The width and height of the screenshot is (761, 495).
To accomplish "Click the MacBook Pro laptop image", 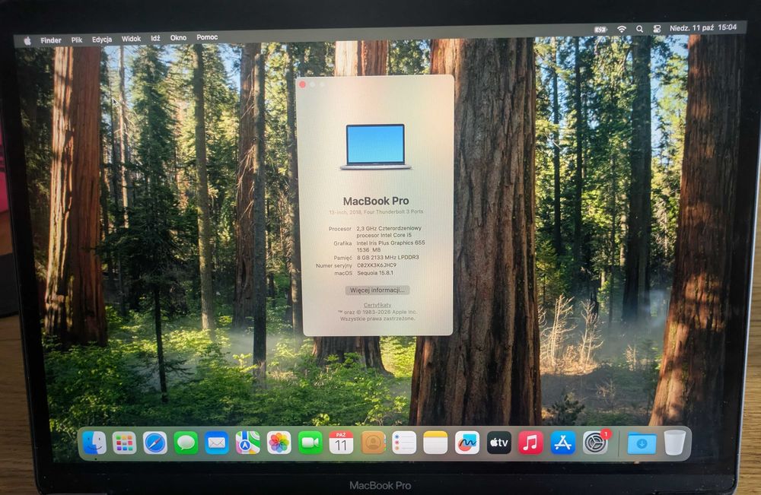I will (375, 147).
